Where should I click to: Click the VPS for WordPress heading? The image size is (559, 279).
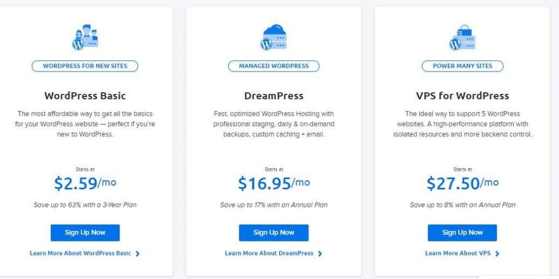[462, 96]
